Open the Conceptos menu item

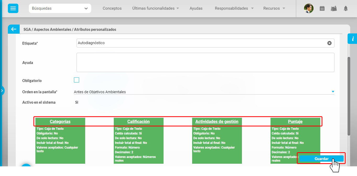pos(112,8)
